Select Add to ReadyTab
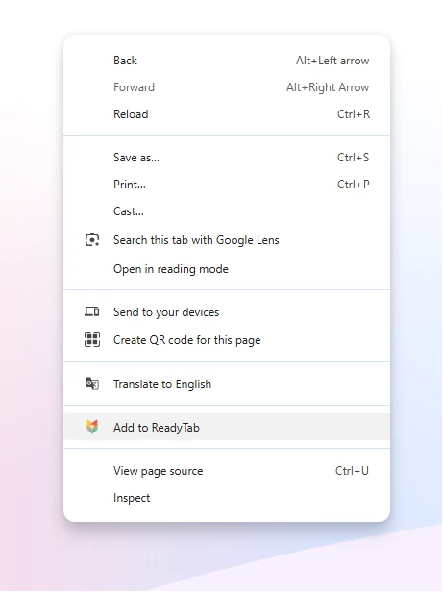 point(227,427)
